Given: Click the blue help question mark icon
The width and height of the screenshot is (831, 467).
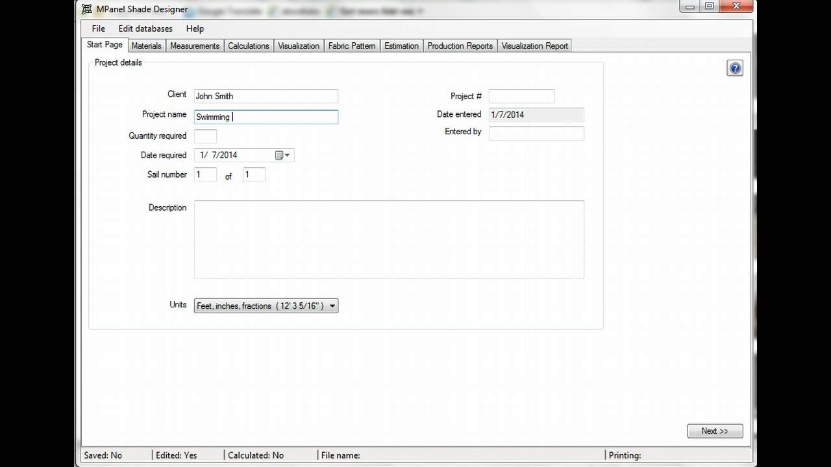Looking at the screenshot, I should pyautogui.click(x=735, y=68).
